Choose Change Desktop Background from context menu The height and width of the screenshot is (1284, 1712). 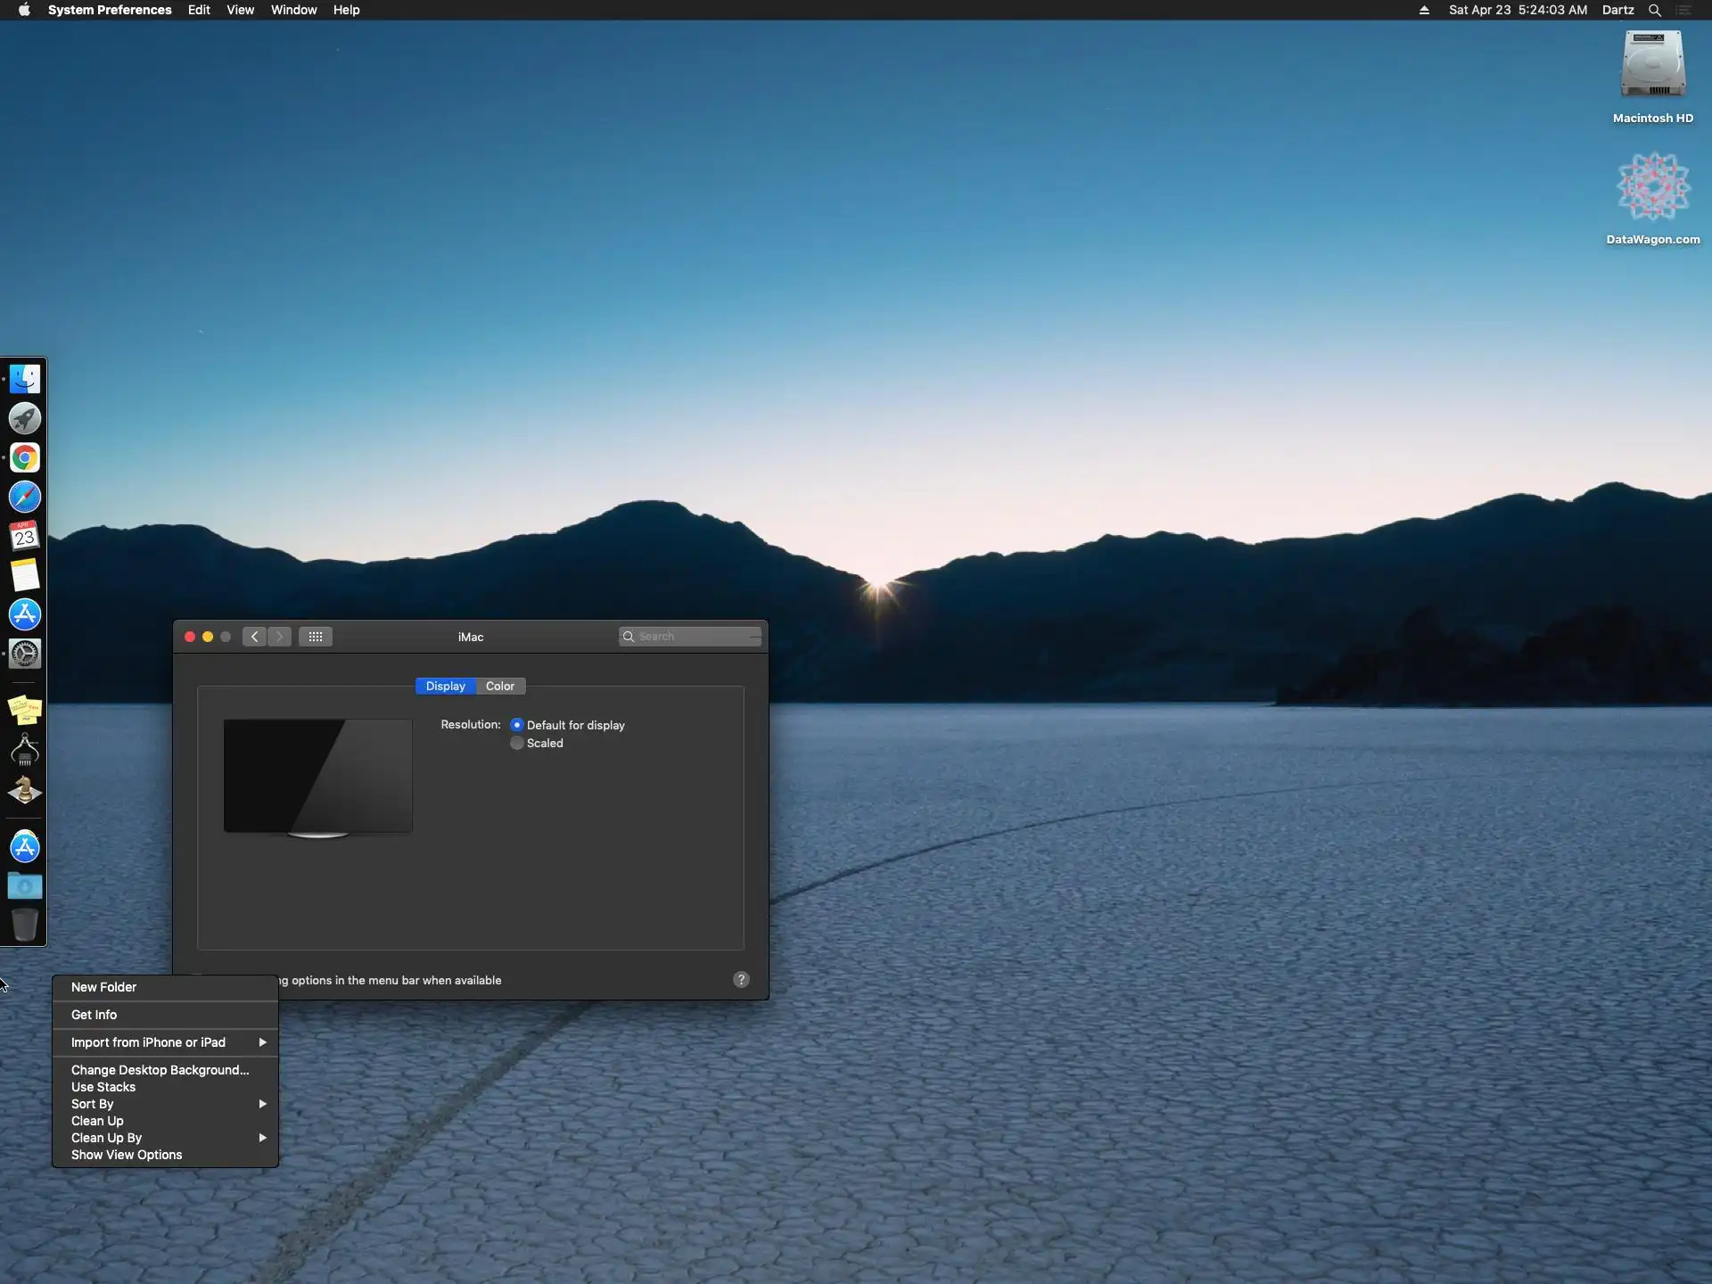(x=160, y=1070)
